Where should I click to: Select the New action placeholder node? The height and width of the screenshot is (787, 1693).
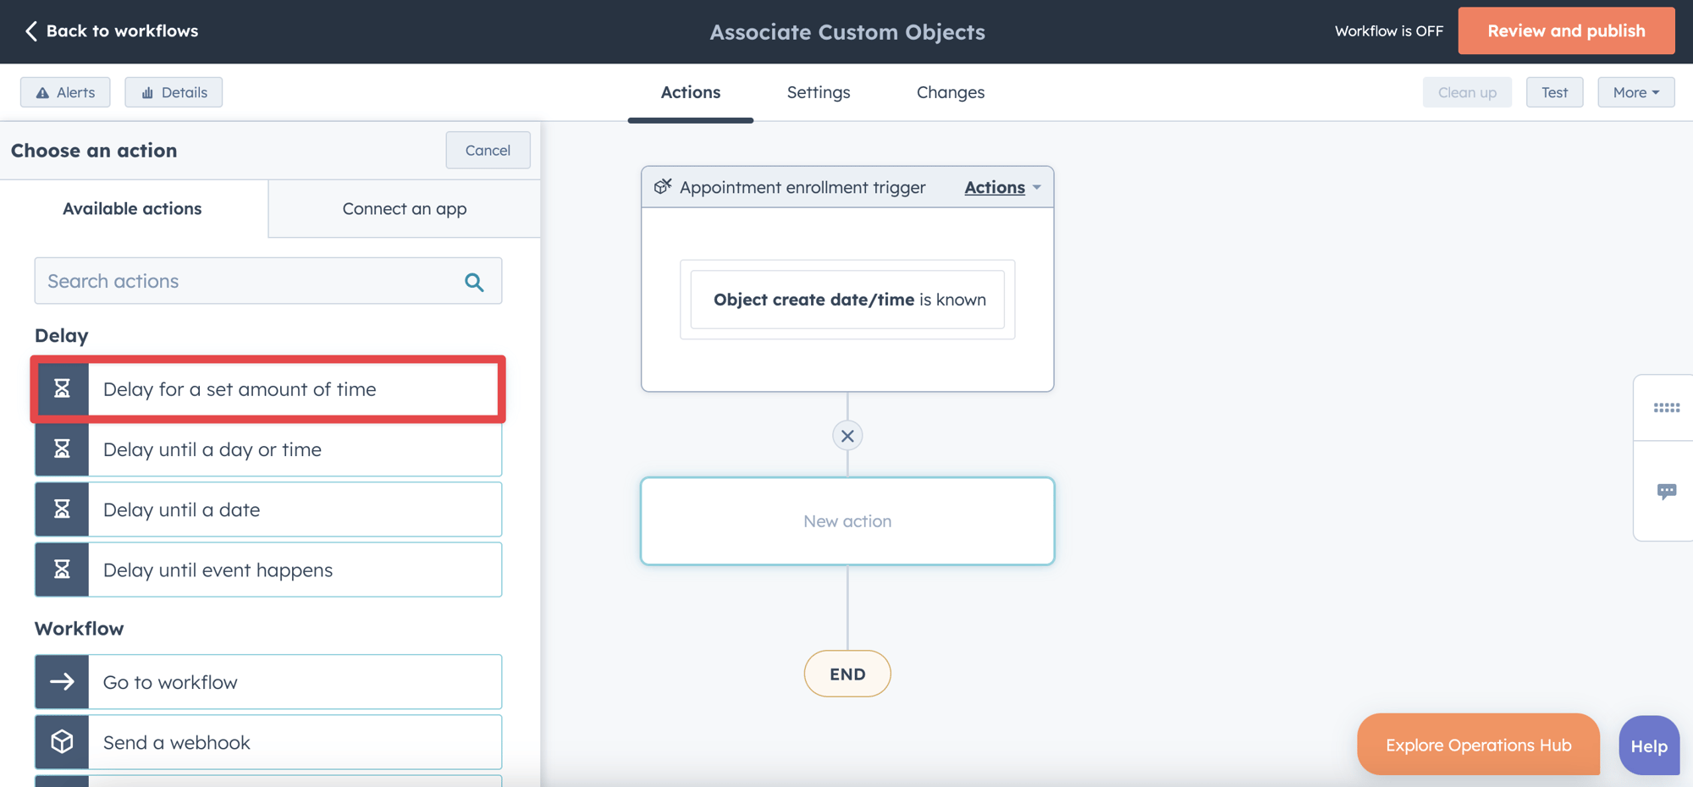847,520
